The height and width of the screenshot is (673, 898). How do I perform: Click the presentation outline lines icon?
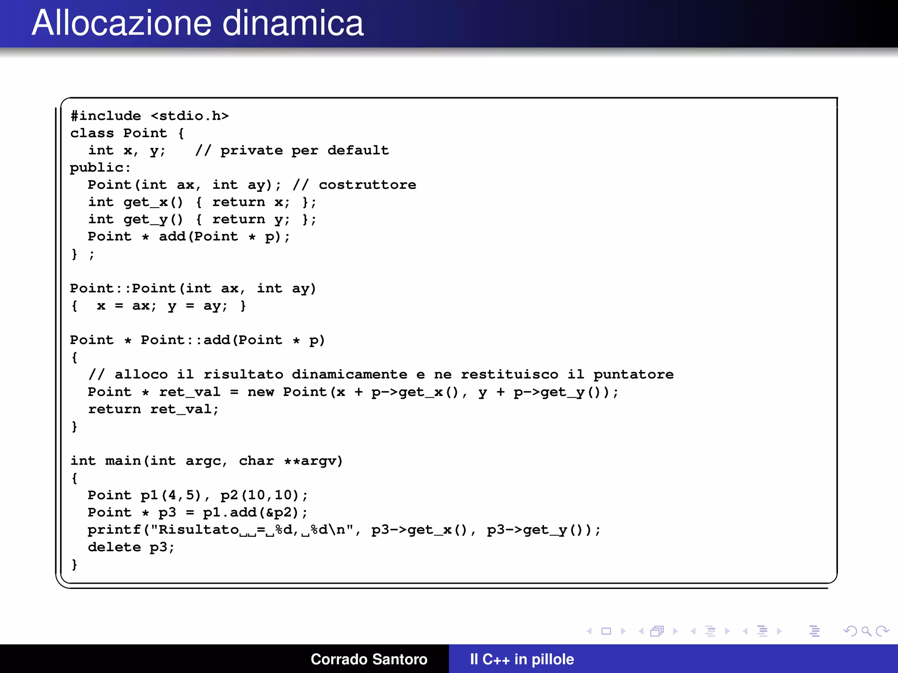click(x=815, y=631)
